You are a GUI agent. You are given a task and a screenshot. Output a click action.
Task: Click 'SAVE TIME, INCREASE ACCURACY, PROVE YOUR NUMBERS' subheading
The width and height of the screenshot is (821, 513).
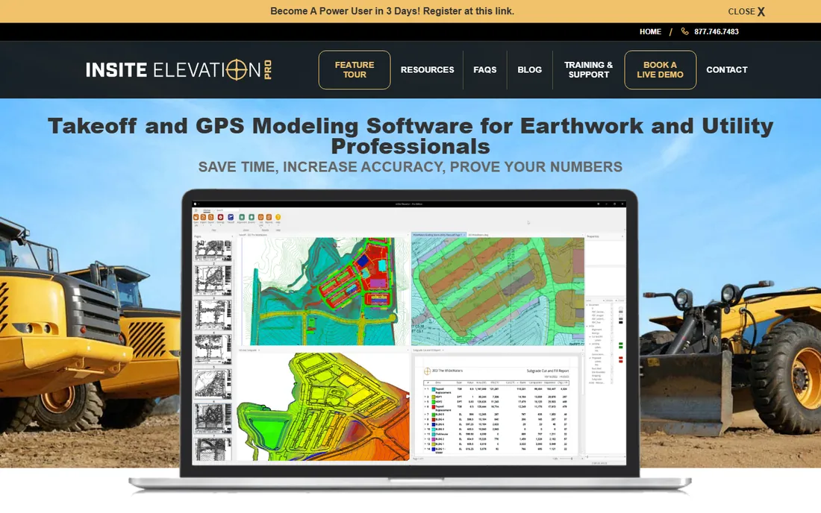pos(410,167)
